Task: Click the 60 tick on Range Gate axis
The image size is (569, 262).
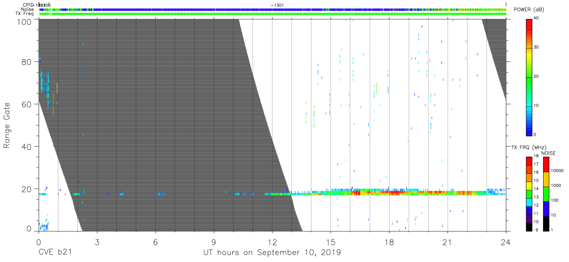Action: (26, 104)
